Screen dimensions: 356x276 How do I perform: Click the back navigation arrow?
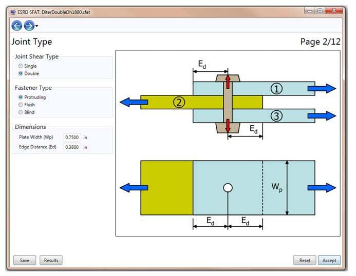click(x=16, y=26)
